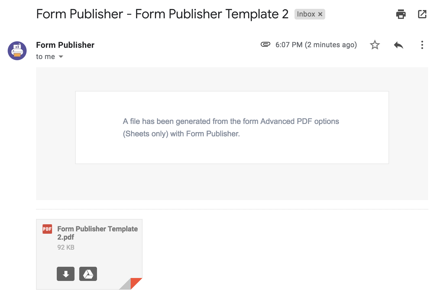The width and height of the screenshot is (437, 301).
Task: Click the paperclip attachment indicator
Action: (265, 44)
